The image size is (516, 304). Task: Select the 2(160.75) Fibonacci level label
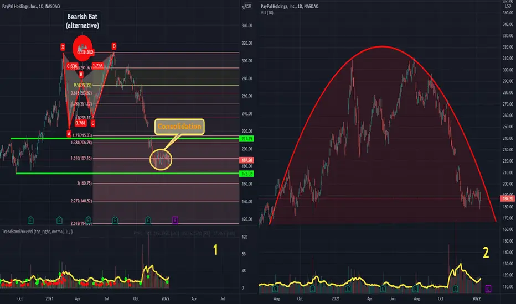[84, 183]
